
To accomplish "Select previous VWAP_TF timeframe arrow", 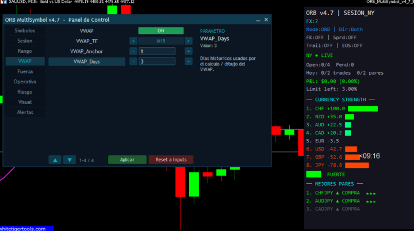I will (x=133, y=41).
